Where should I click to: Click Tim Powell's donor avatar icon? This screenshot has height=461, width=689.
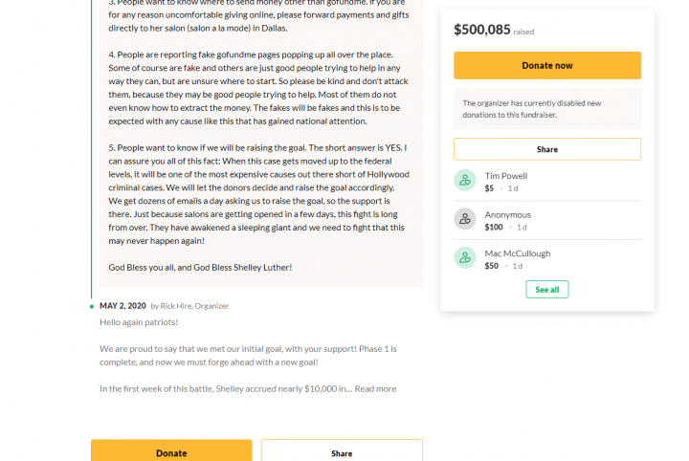(465, 181)
